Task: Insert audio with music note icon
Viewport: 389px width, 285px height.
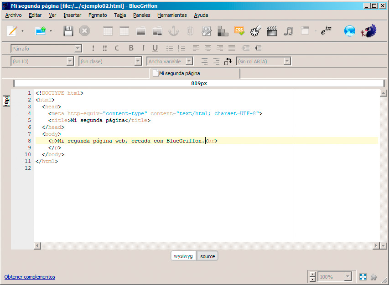Action: (x=288, y=31)
